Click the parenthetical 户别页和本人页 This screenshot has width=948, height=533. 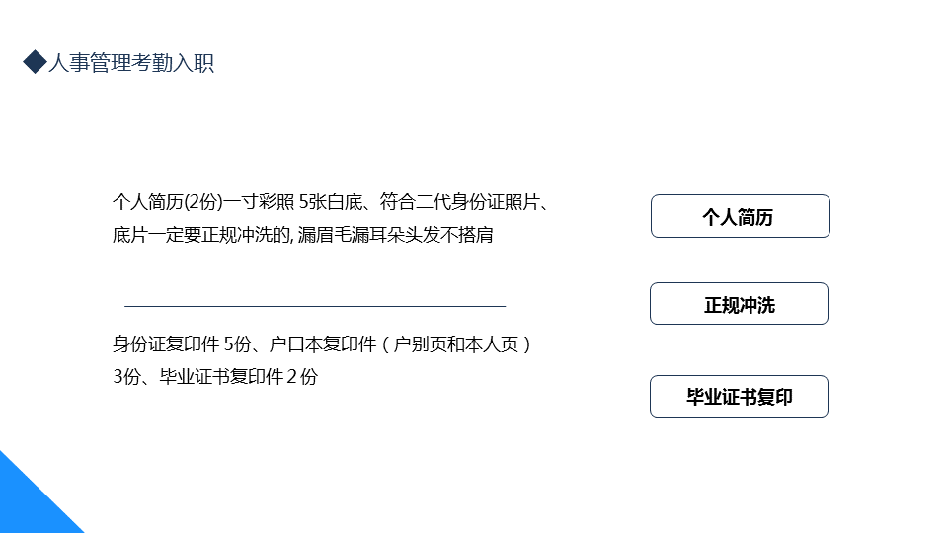tap(462, 344)
